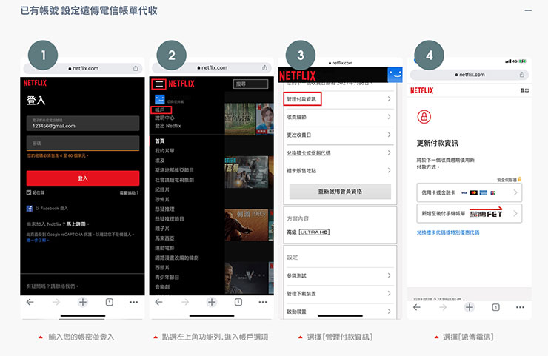This screenshot has width=548, height=356.
Task: Click blue smiley profile icon in step 3
Action: pos(395,75)
